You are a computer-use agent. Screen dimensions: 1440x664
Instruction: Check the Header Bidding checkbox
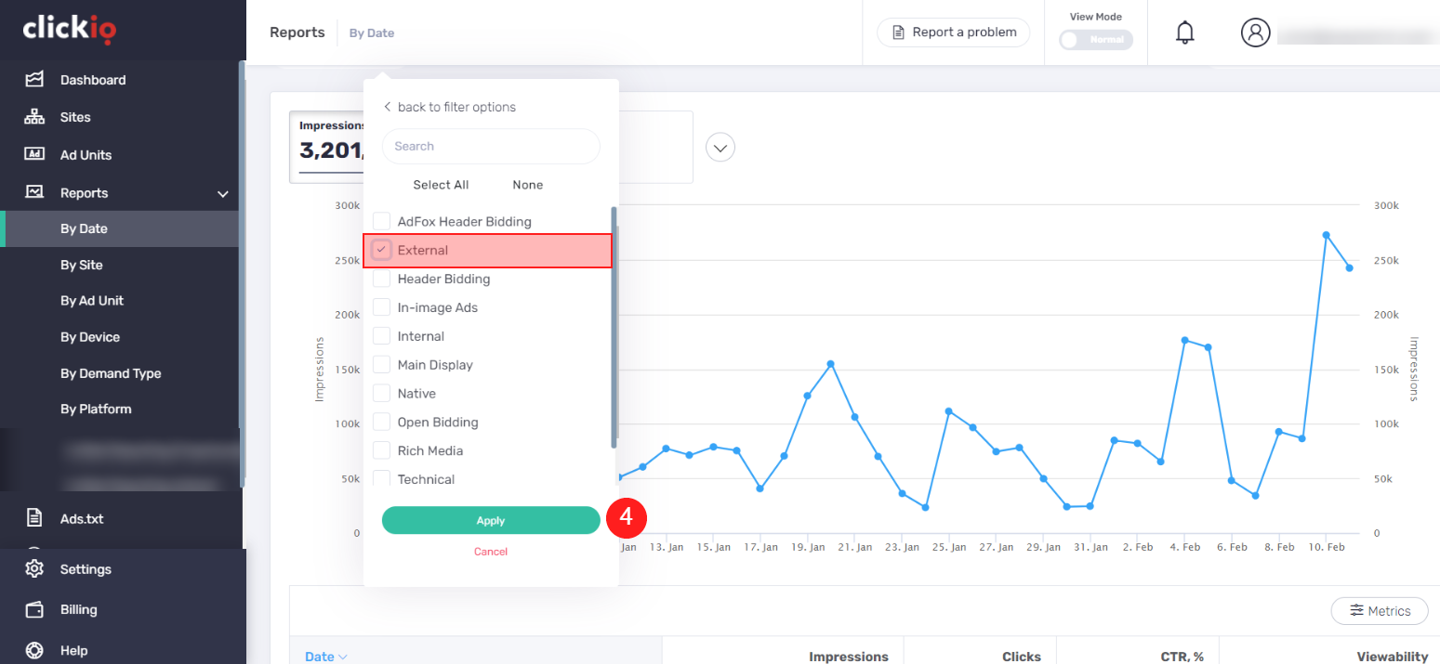381,279
